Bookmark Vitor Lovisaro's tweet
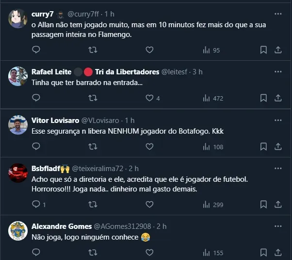292x260 pixels. click(263, 146)
